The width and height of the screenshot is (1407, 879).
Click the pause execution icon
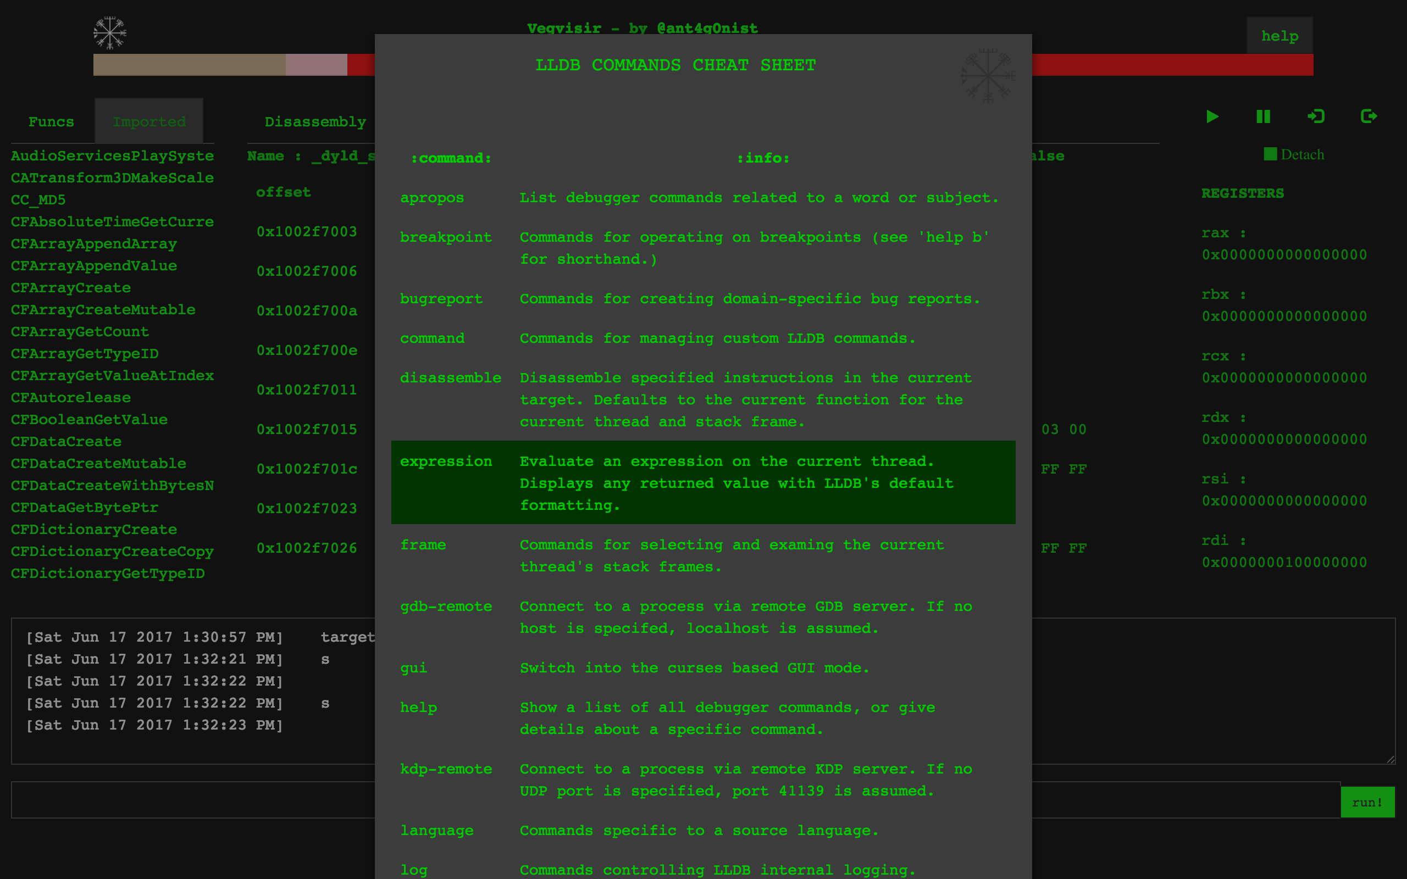(1263, 117)
